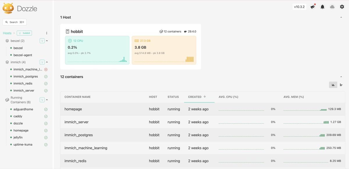This screenshot has height=169, width=349.
Task: Focus the Search box
Action: click(15, 22)
